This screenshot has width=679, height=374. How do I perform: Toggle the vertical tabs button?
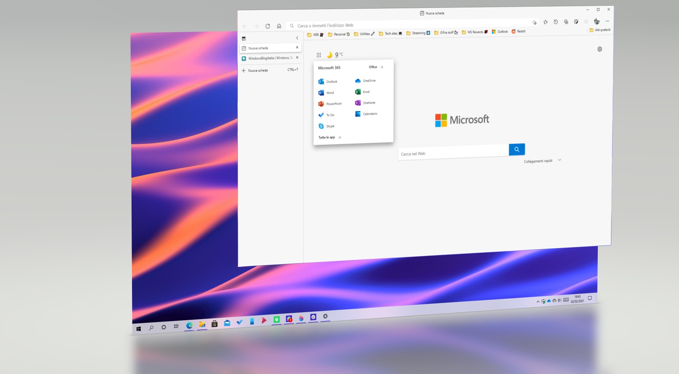[244, 39]
